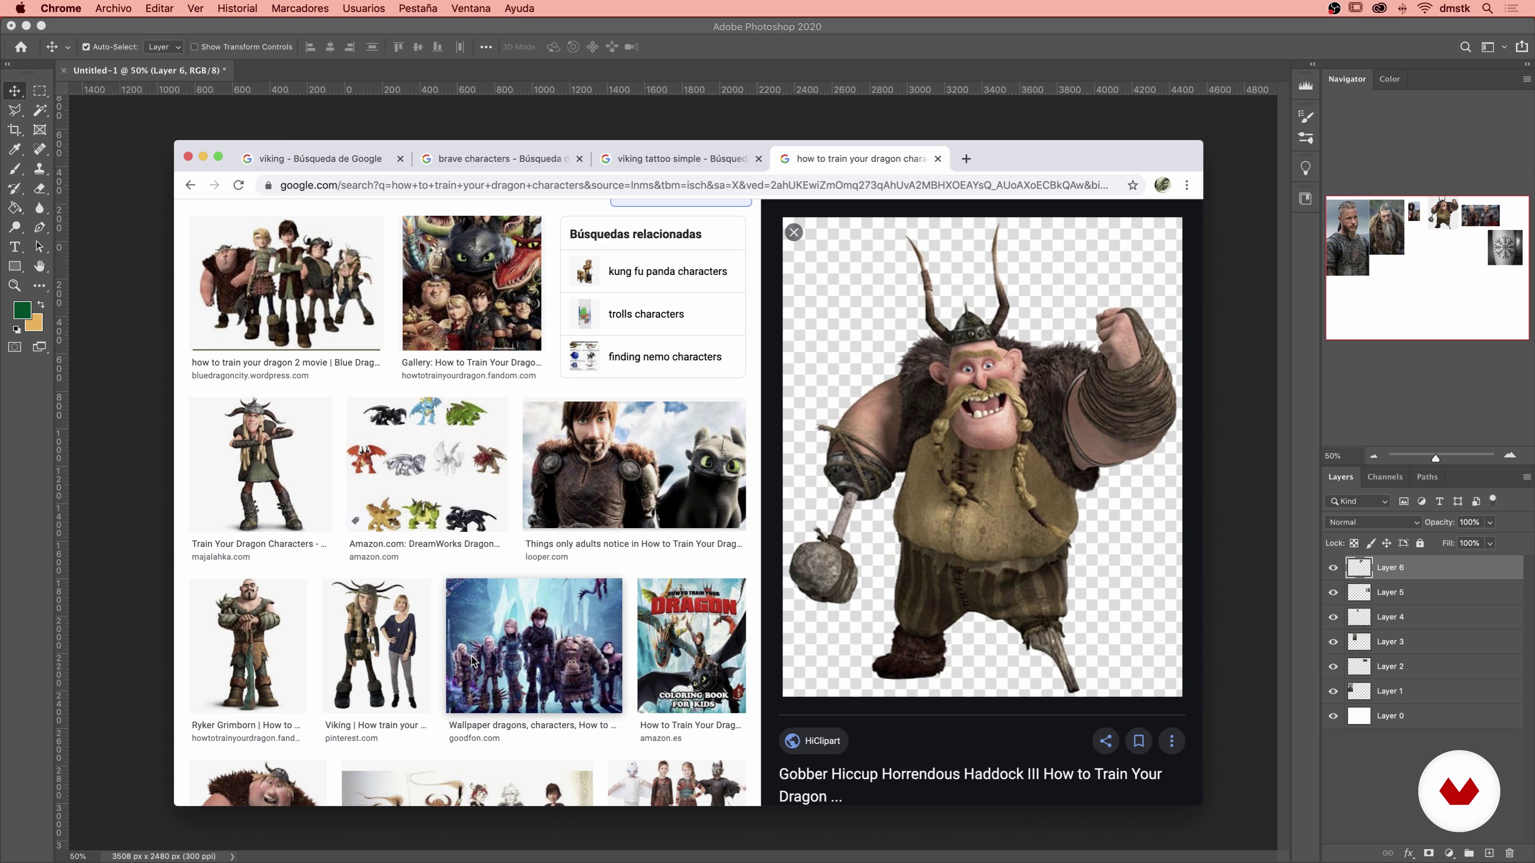Hide Layer 2 visibility eye
The height and width of the screenshot is (863, 1535).
(1333, 666)
